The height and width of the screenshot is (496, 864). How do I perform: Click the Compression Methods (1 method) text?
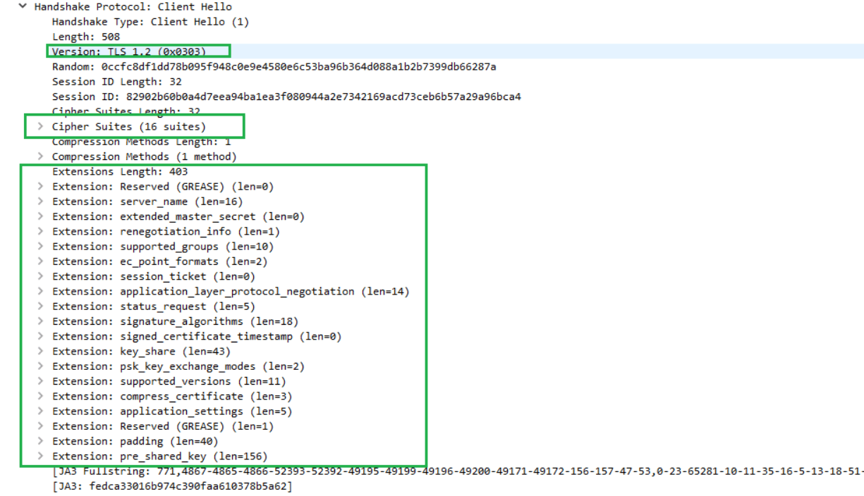click(x=145, y=156)
